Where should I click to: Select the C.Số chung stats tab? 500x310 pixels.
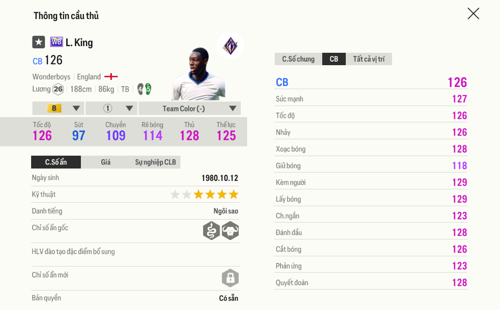pos(298,59)
